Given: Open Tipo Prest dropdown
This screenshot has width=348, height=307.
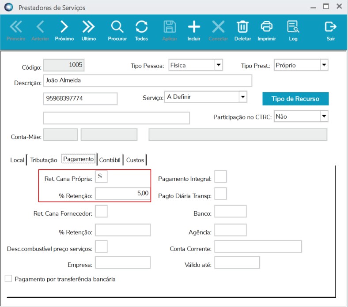Looking at the screenshot, I should tap(324, 65).
